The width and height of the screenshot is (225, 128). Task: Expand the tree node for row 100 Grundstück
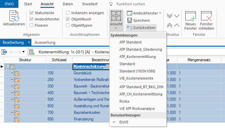[12, 73]
